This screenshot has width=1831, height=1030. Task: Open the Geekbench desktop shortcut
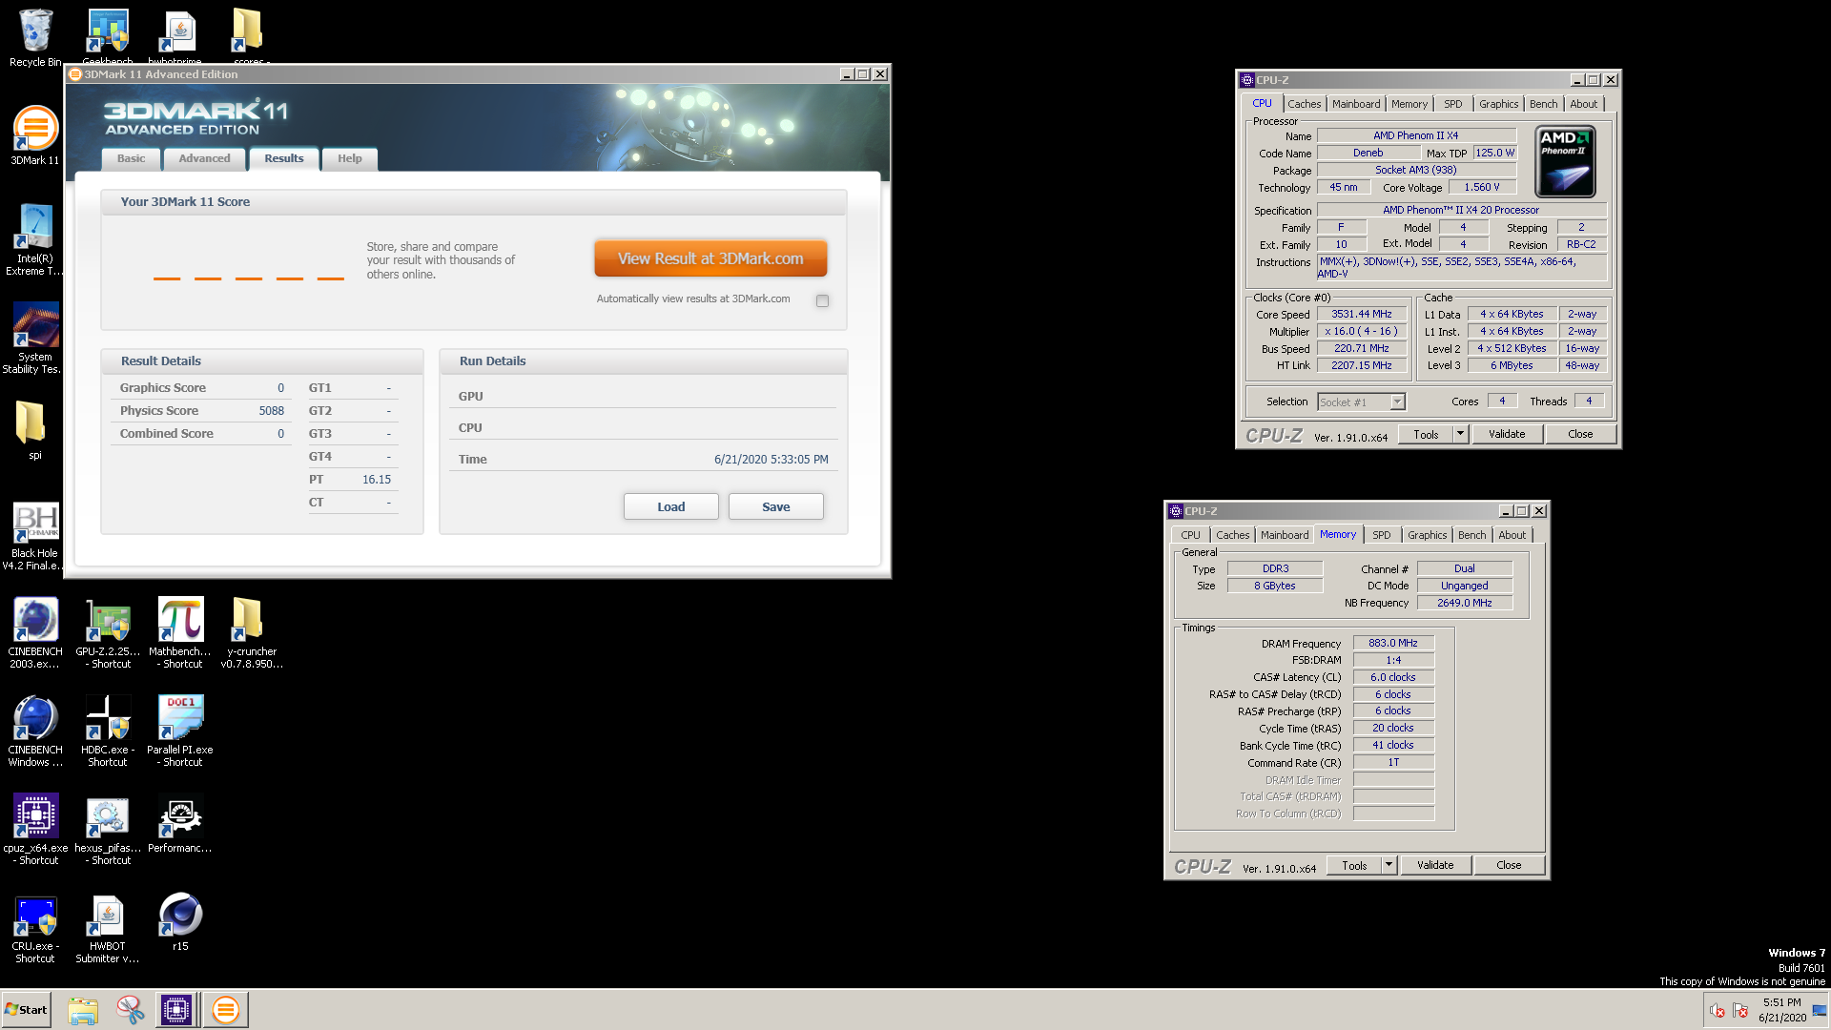click(x=108, y=36)
